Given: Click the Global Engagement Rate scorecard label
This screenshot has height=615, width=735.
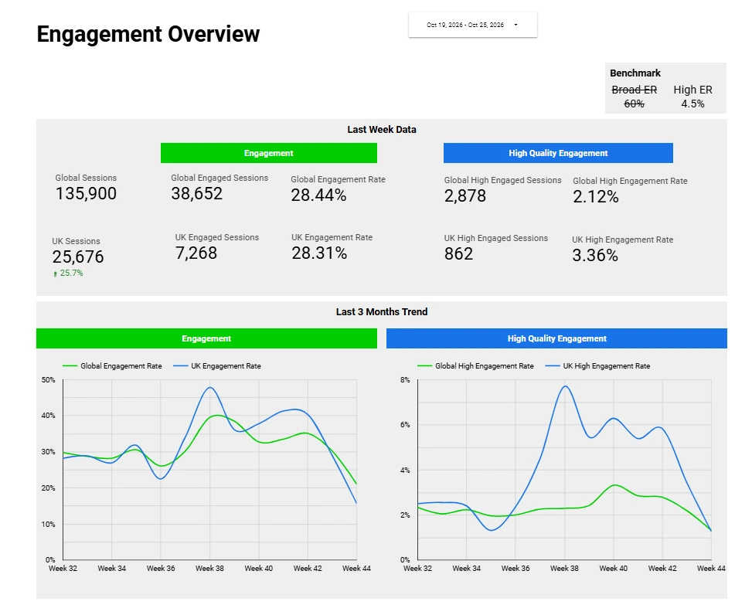Looking at the screenshot, I should [x=338, y=179].
